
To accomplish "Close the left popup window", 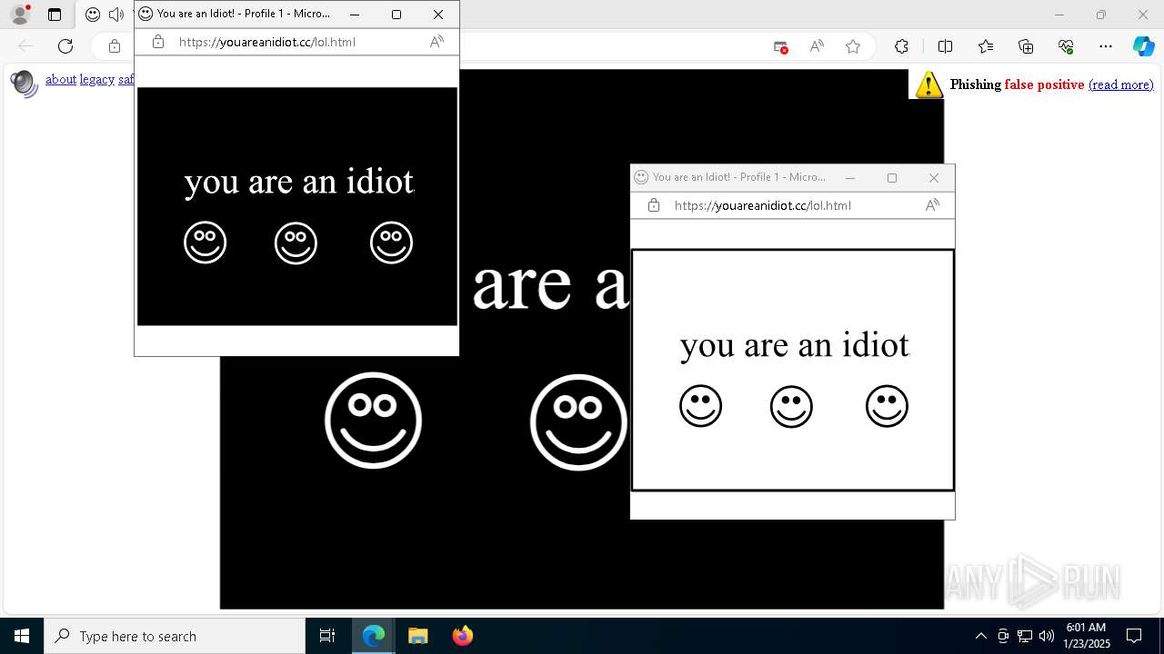I will 438,15.
